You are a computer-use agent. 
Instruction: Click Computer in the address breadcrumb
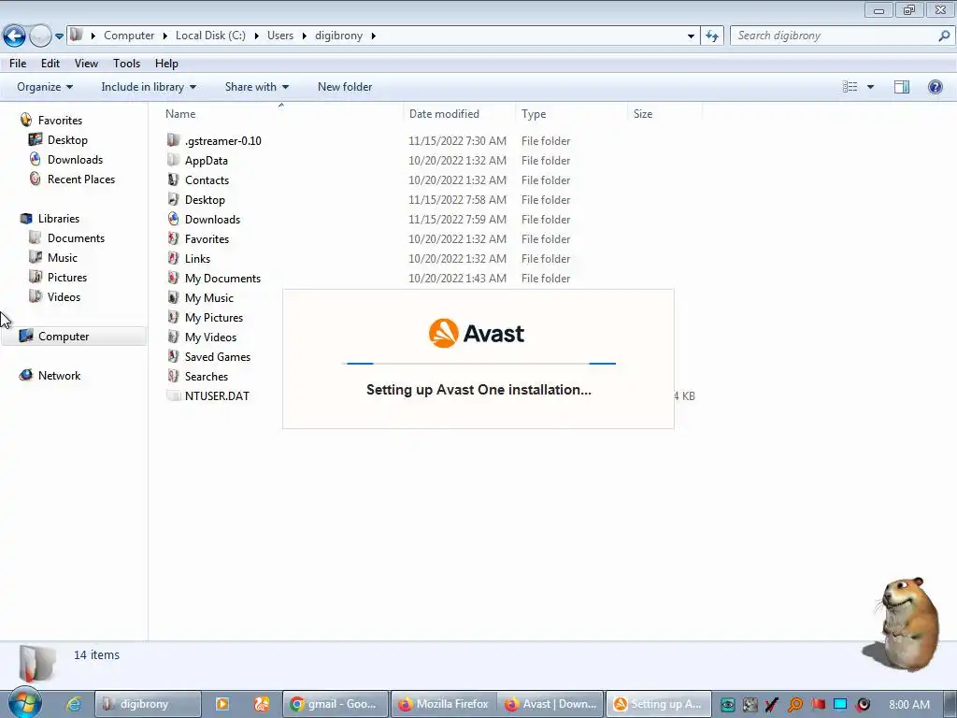coord(129,36)
